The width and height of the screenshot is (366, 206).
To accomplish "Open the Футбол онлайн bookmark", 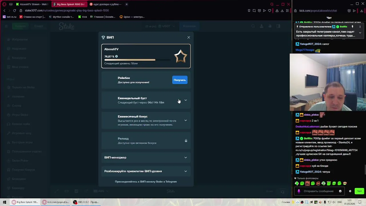I will (61, 17).
